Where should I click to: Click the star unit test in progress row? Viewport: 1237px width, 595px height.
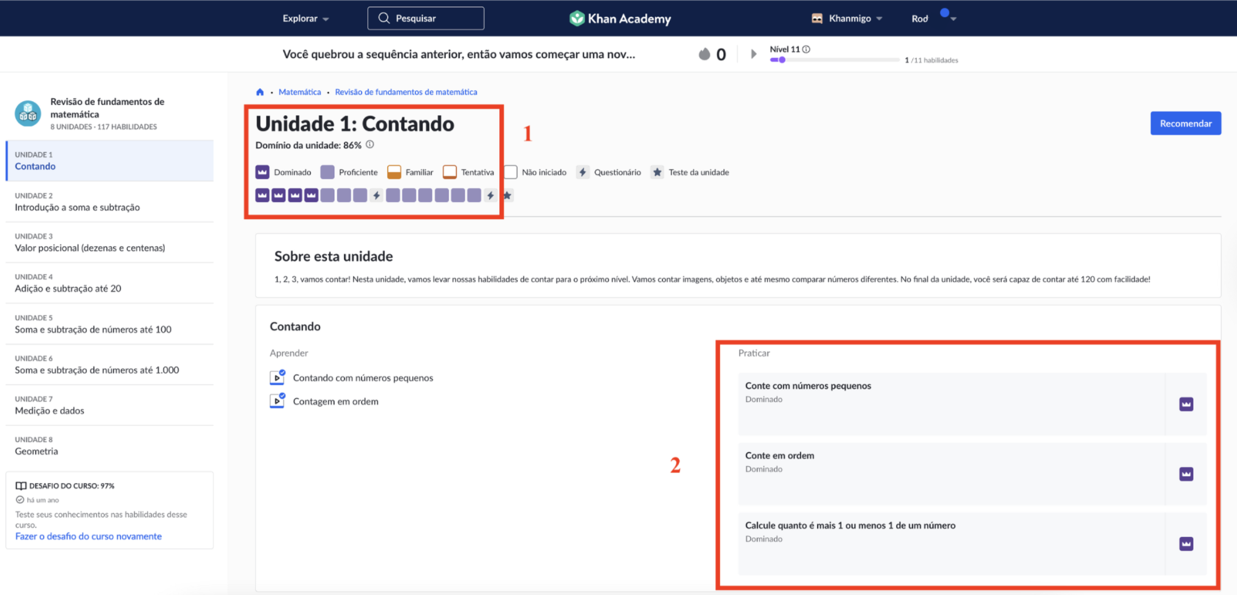coord(507,195)
